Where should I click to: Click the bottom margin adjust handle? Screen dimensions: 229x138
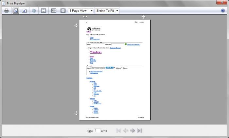point(76,113)
